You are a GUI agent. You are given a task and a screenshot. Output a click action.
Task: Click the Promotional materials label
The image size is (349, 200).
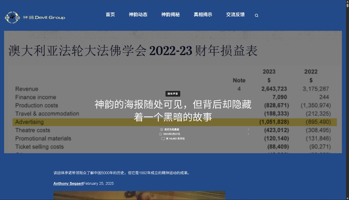(x=43, y=138)
